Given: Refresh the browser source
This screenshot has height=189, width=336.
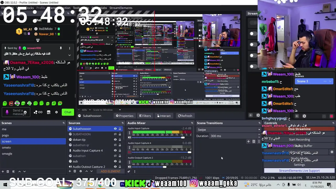Looking at the screenshot, I should (185, 116).
